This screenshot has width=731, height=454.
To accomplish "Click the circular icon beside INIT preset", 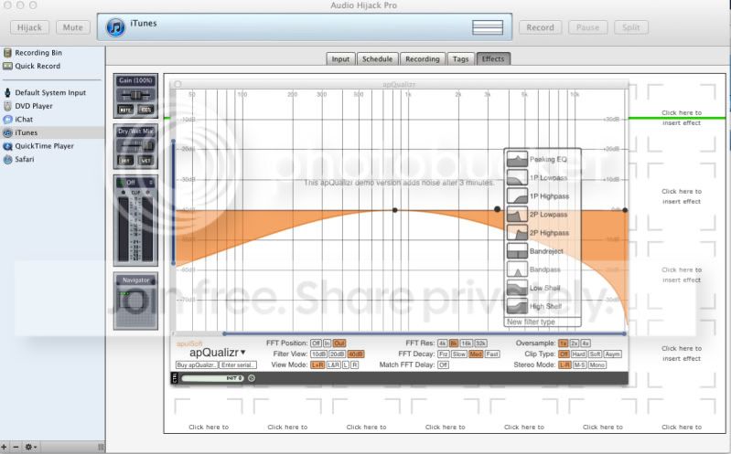I will [x=252, y=378].
